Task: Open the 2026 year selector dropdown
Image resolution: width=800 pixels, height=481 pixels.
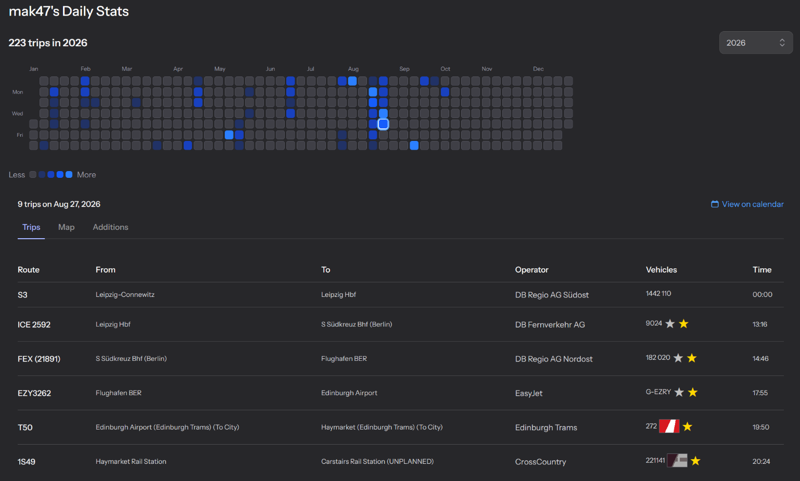Action: coord(756,43)
